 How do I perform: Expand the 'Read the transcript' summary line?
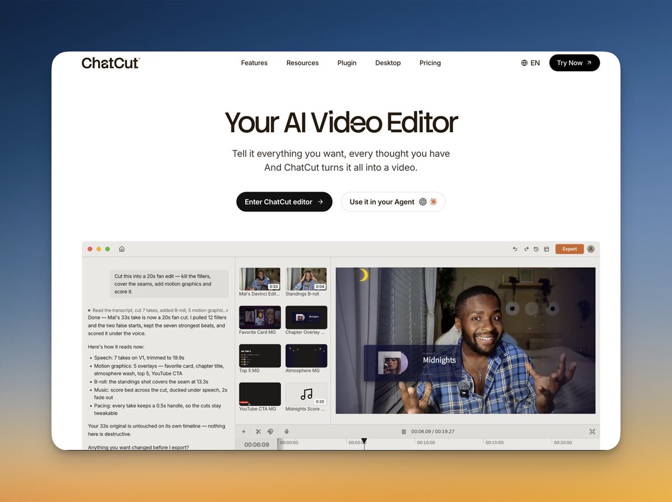coord(158,310)
